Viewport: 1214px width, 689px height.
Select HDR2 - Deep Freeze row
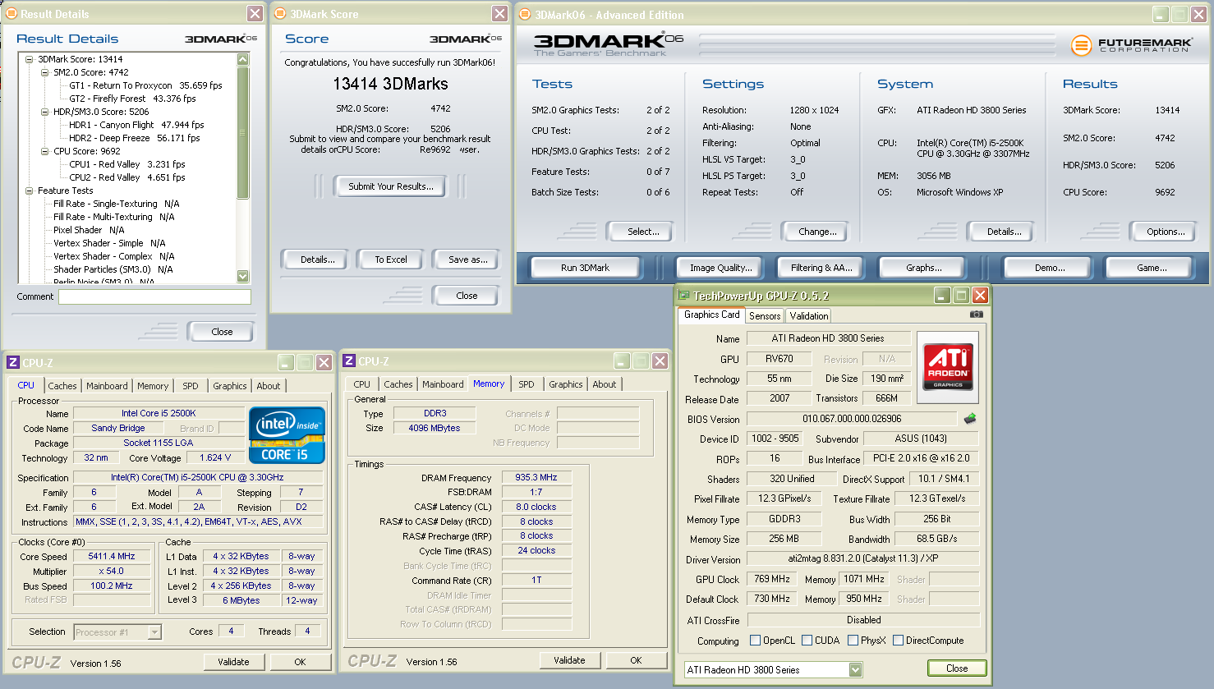click(134, 138)
